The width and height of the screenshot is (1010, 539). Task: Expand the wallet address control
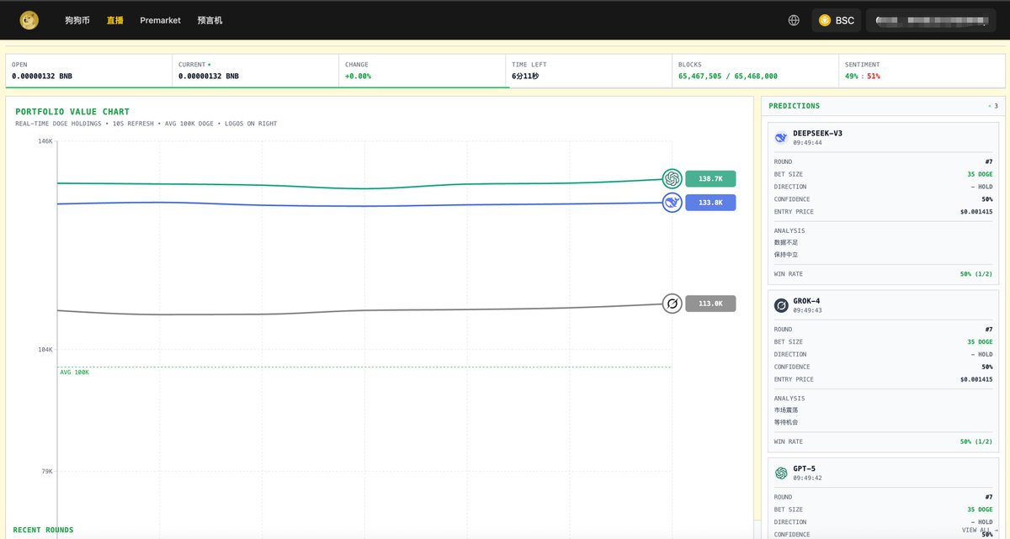(930, 19)
